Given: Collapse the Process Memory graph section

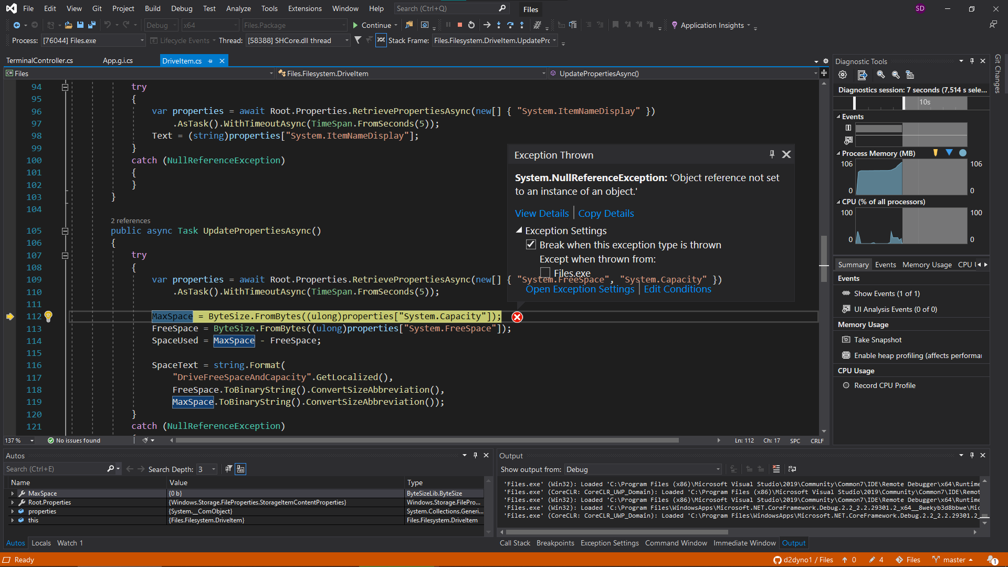Looking at the screenshot, I should point(838,153).
